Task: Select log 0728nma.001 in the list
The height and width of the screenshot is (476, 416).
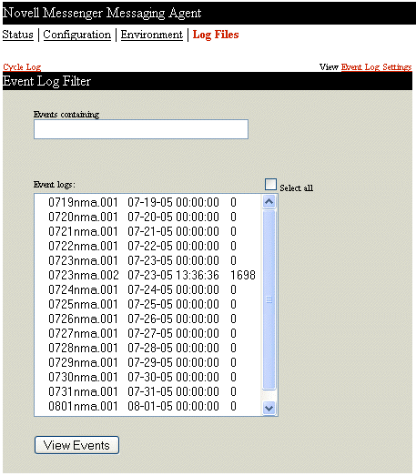Action: click(x=147, y=348)
